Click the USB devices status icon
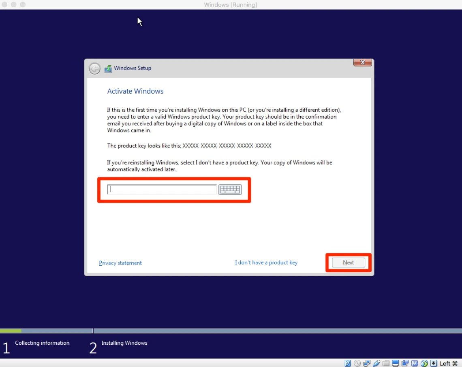 [x=376, y=363]
